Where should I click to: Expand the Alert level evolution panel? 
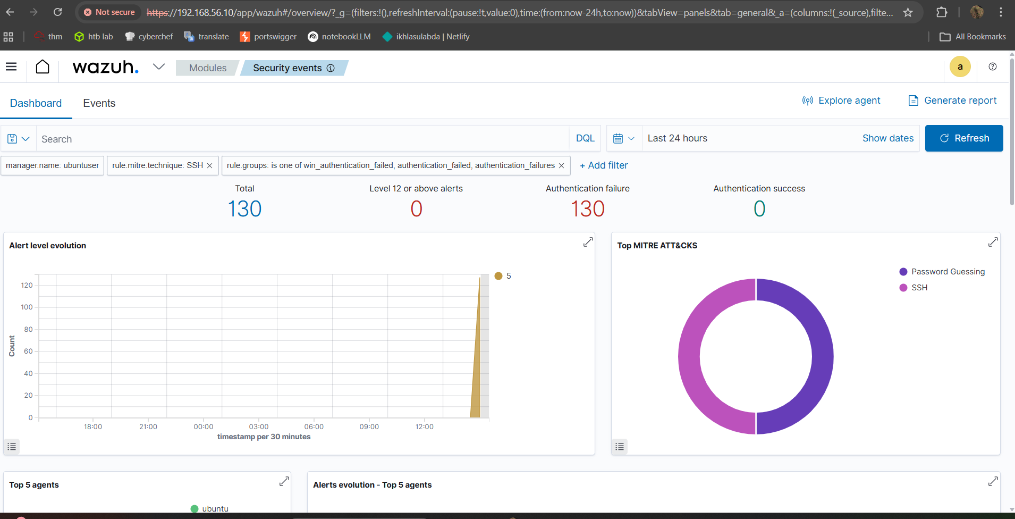(x=588, y=242)
